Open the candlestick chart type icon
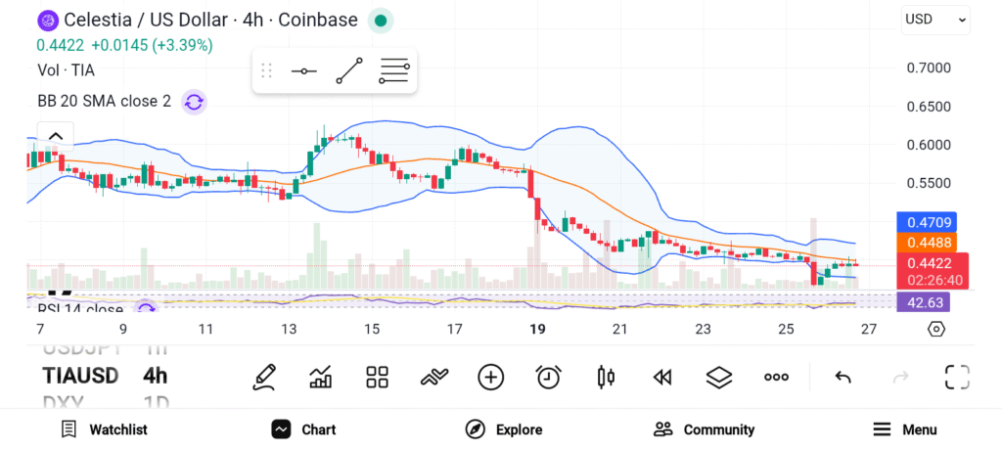This screenshot has width=1002, height=451. pyautogui.click(x=606, y=377)
